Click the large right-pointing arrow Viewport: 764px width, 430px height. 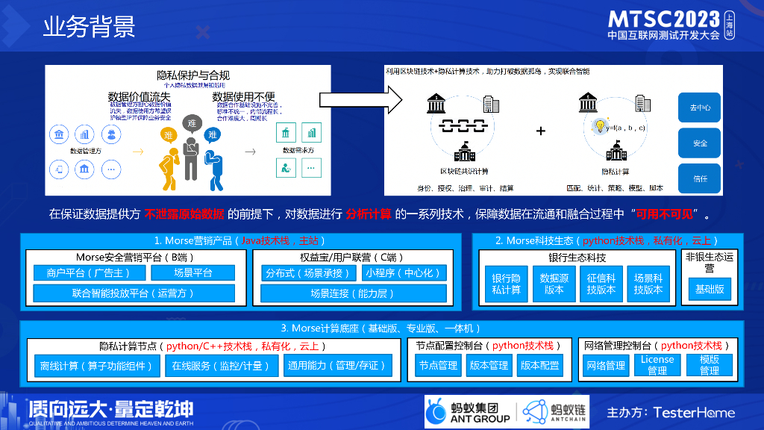pyautogui.click(x=360, y=100)
